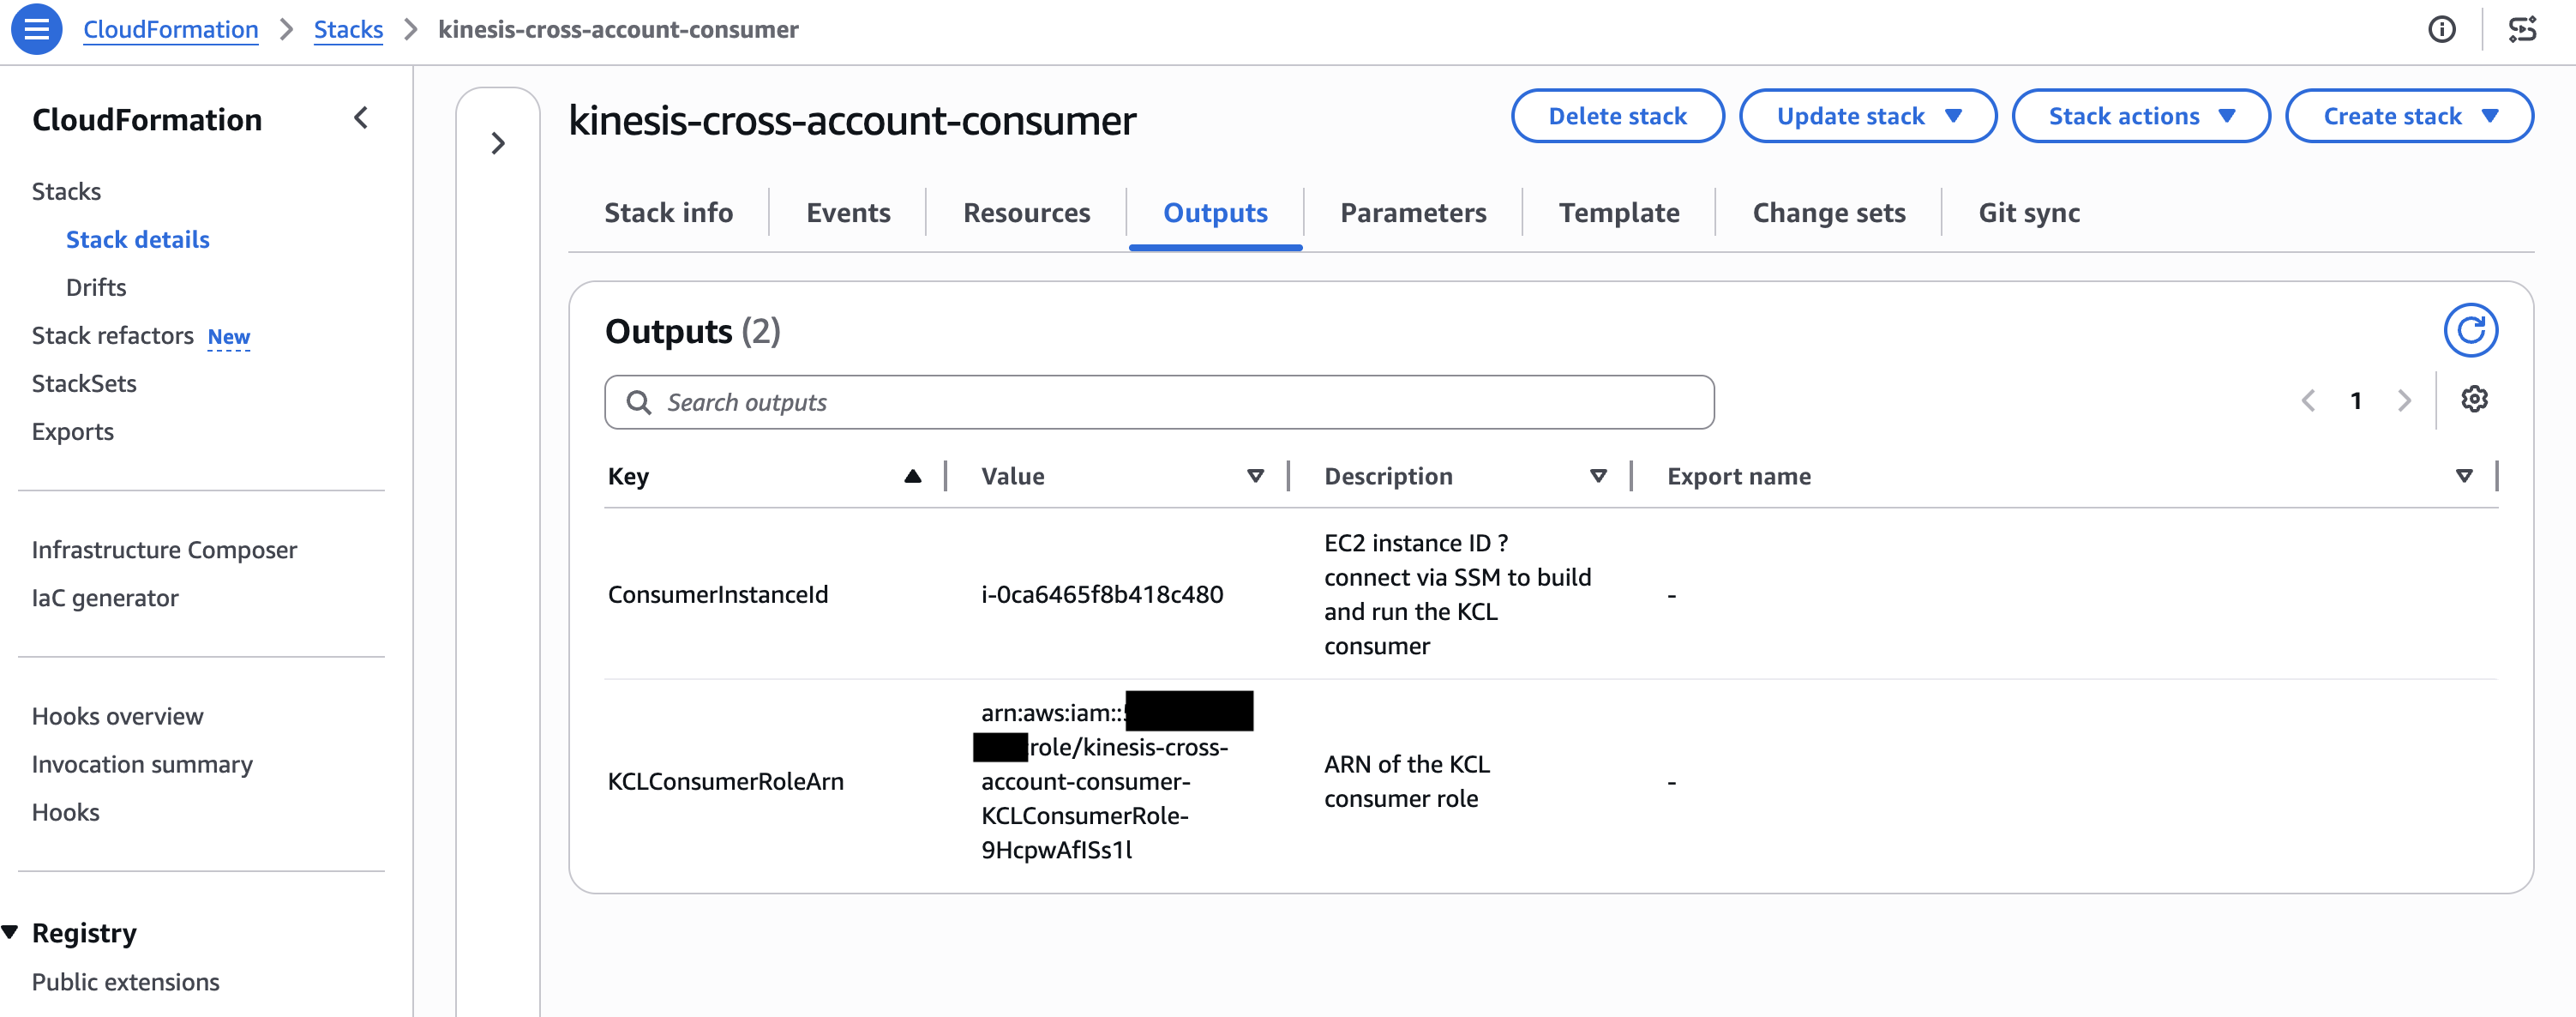The width and height of the screenshot is (2576, 1017).
Task: Expand the stacks list split panel
Action: [498, 143]
